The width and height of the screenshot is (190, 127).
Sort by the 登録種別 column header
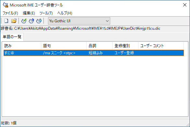tap(125, 46)
